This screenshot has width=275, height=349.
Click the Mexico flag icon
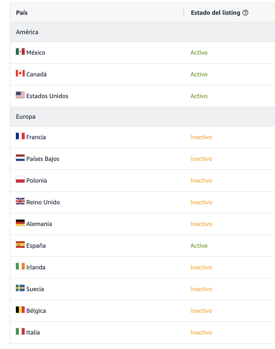20,52
